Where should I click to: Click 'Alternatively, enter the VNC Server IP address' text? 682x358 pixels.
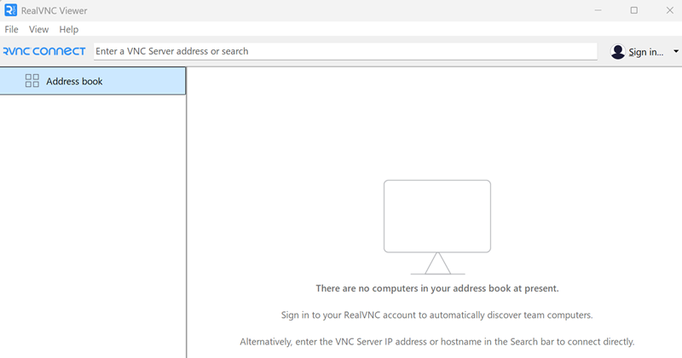click(x=437, y=342)
